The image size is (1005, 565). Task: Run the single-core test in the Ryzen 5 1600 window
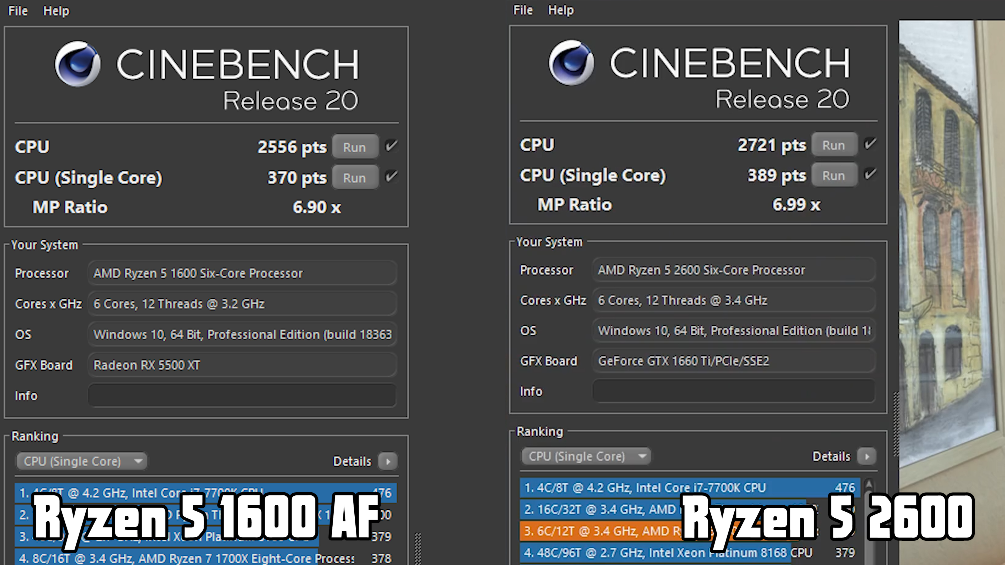[355, 177]
